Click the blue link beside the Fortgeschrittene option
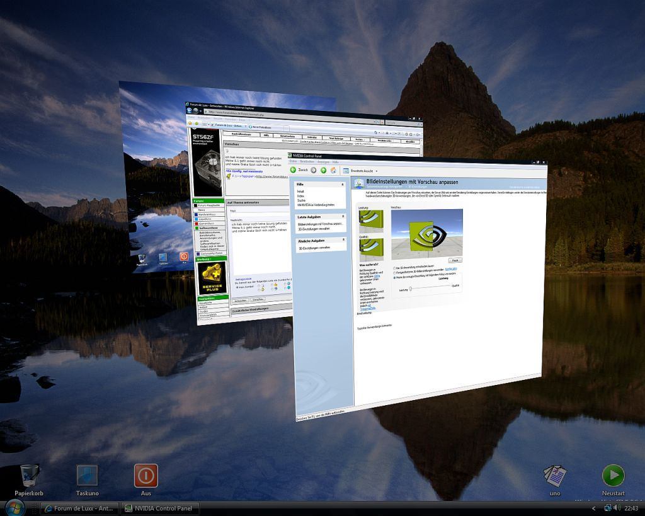The height and width of the screenshot is (516, 645). tap(451, 269)
